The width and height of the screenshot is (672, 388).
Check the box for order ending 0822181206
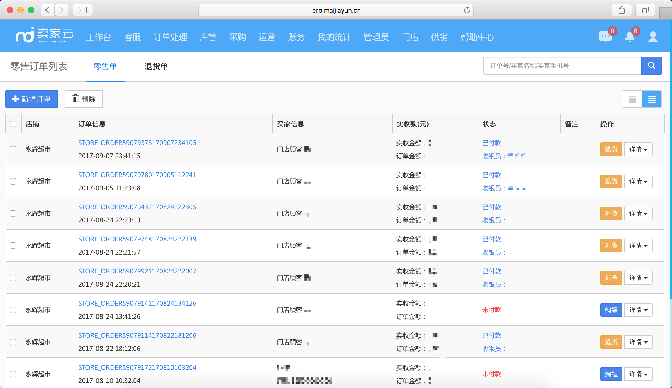coord(13,342)
